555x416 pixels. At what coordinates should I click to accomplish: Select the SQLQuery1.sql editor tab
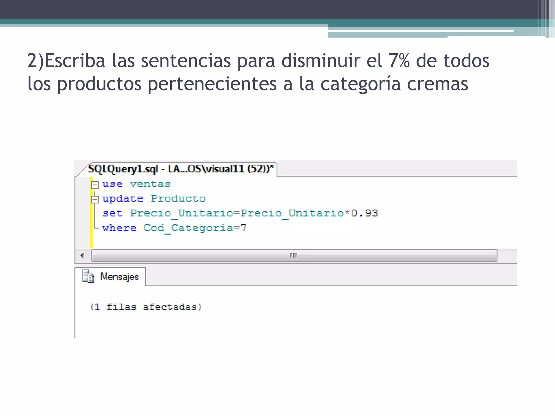[181, 169]
